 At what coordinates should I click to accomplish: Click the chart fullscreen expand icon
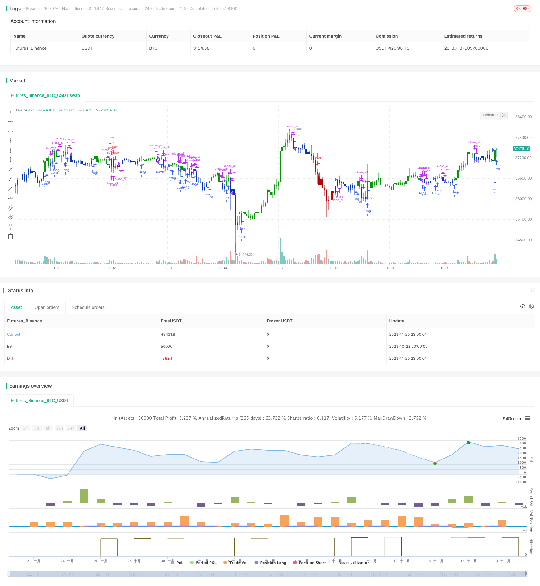(504, 115)
